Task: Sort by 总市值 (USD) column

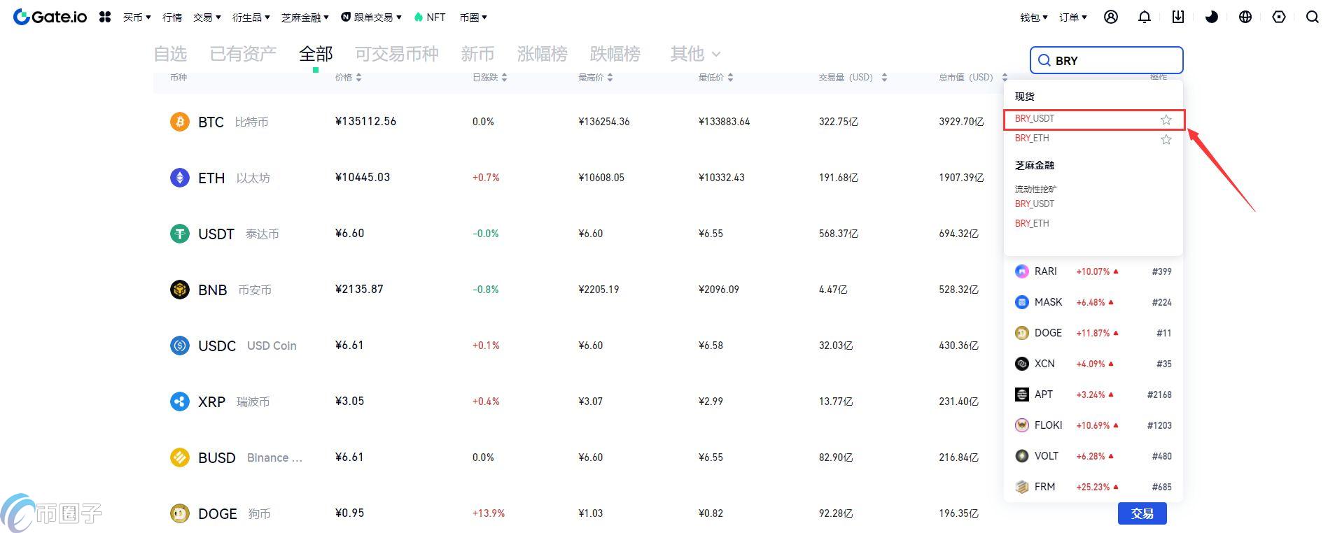Action: [974, 78]
